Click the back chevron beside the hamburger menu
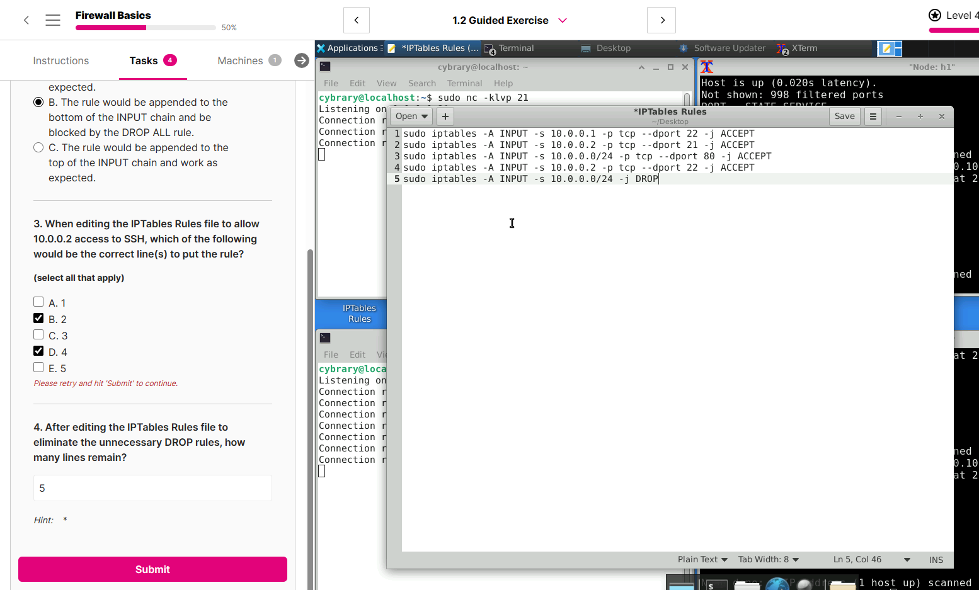Image resolution: width=979 pixels, height=590 pixels. coord(26,20)
